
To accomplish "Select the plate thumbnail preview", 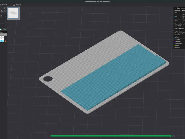I will 13,13.
